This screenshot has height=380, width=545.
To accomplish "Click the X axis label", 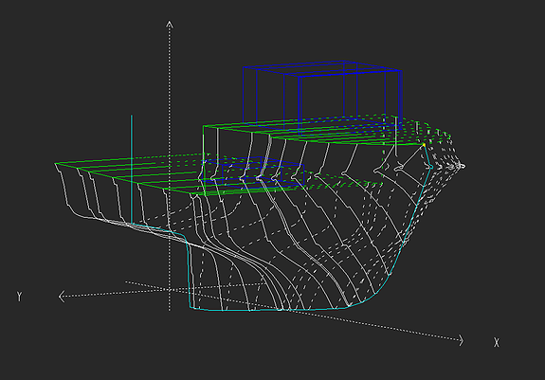I will (497, 343).
